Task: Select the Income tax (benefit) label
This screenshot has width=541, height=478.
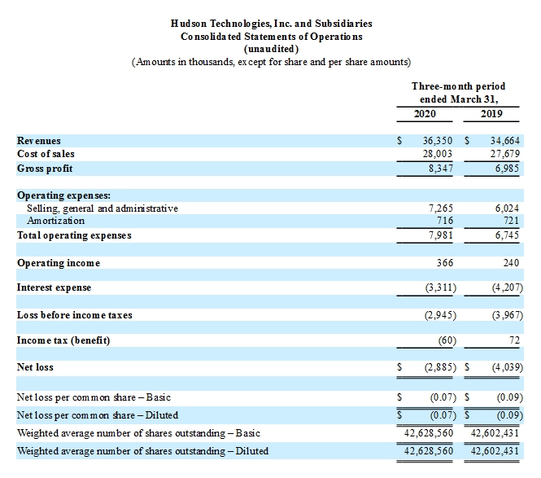Action: pyautogui.click(x=63, y=340)
